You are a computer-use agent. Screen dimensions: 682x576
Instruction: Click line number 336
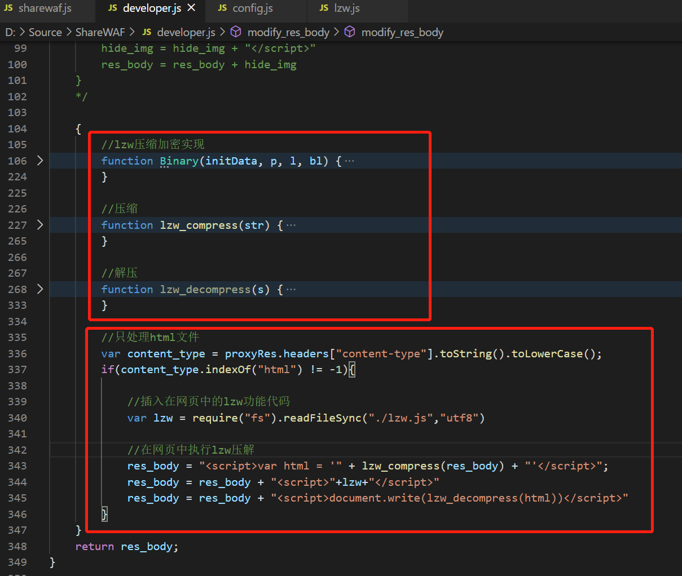[x=17, y=353]
